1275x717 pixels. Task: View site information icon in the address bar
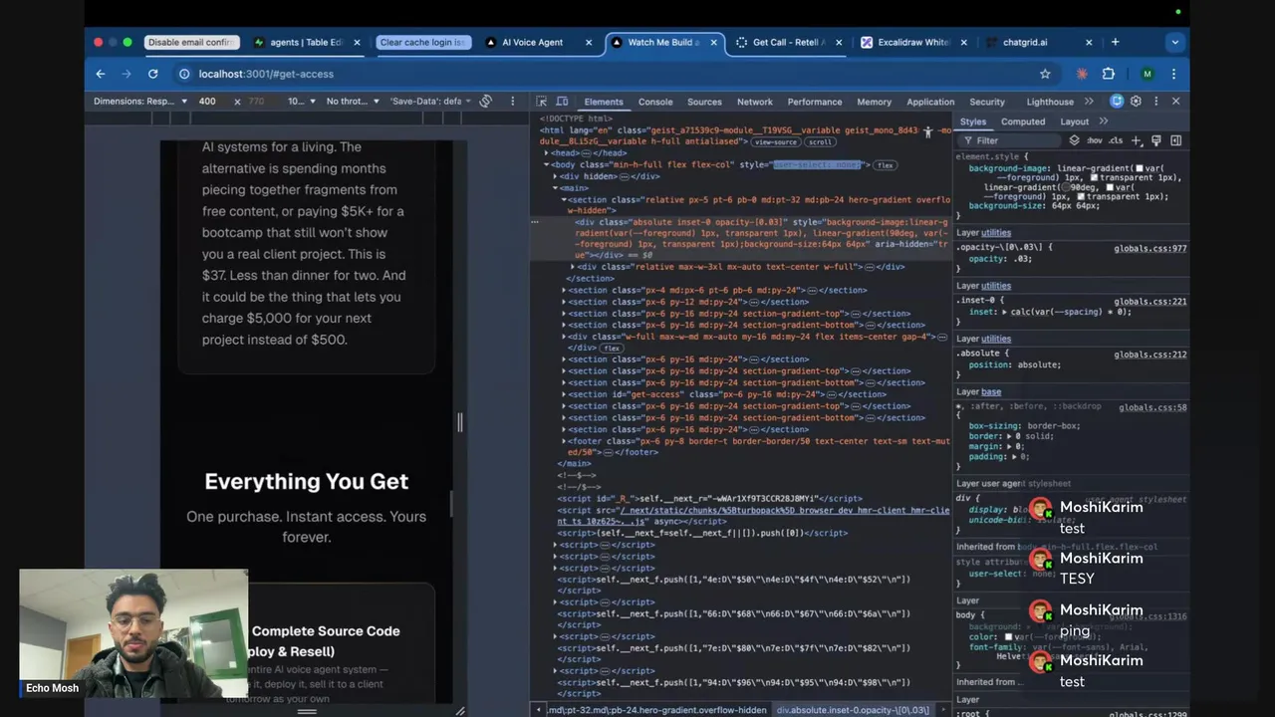[184, 74]
